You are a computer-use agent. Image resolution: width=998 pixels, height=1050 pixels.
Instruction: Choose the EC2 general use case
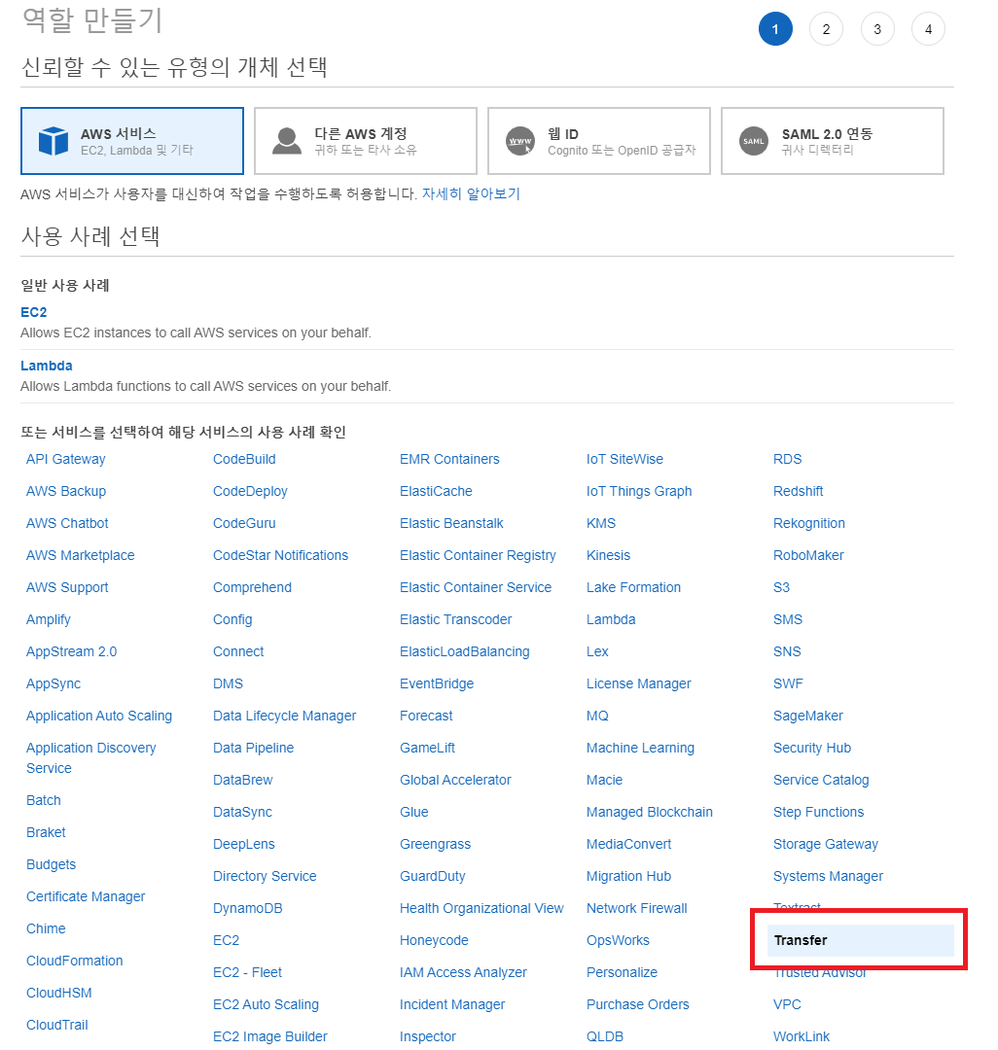[33, 312]
